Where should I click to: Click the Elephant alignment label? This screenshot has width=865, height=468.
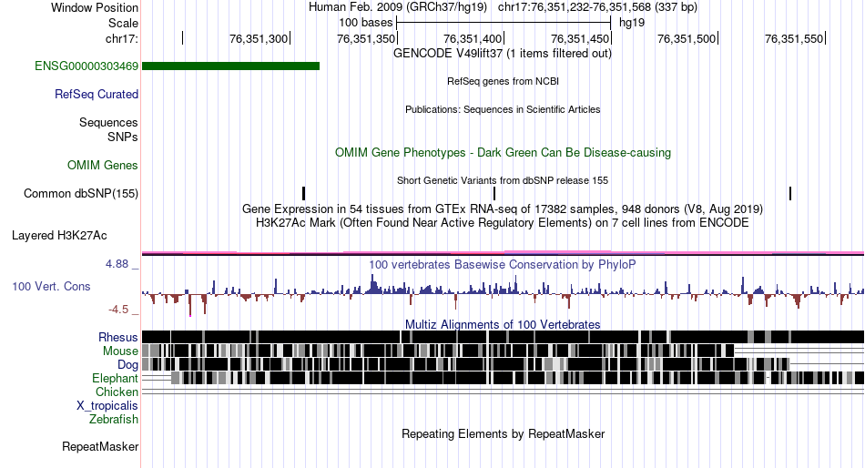pyautogui.click(x=116, y=379)
